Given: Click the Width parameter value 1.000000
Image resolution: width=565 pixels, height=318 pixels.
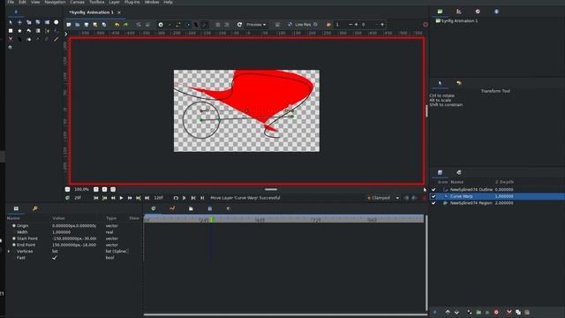Looking at the screenshot, I should (x=61, y=232).
